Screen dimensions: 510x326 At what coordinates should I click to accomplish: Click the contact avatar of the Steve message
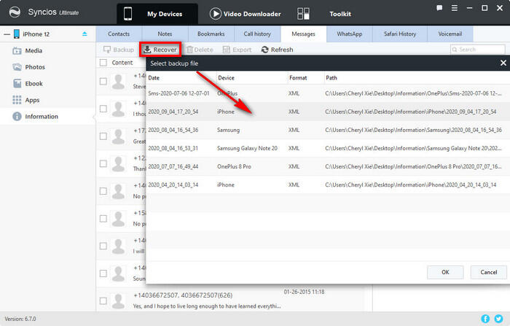point(118,81)
